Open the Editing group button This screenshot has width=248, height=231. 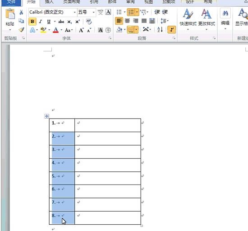click(x=225, y=19)
